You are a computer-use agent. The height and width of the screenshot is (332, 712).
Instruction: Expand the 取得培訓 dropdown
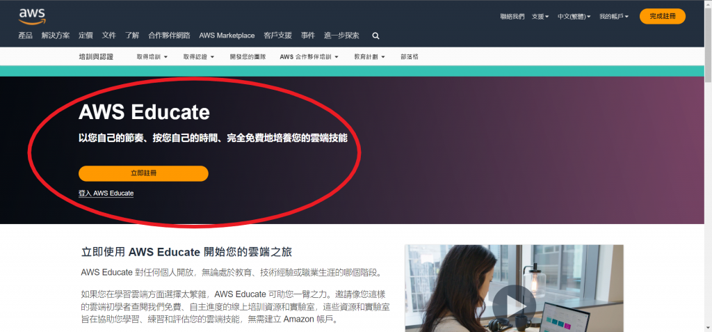click(x=152, y=57)
